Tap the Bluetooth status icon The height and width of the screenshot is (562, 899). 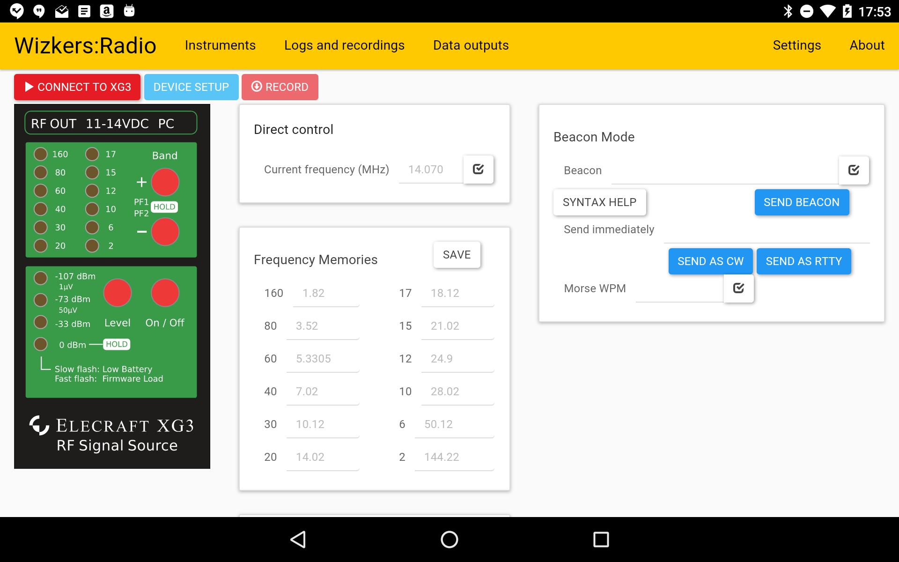tap(788, 11)
